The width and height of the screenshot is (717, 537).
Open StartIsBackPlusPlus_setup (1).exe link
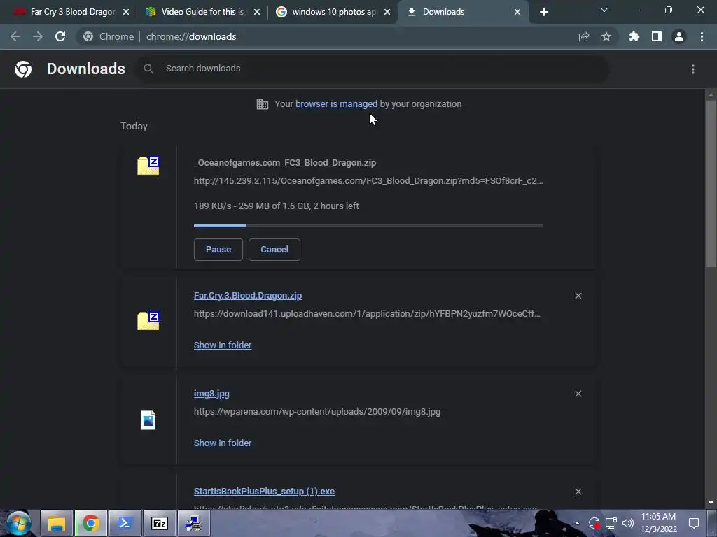tap(264, 492)
